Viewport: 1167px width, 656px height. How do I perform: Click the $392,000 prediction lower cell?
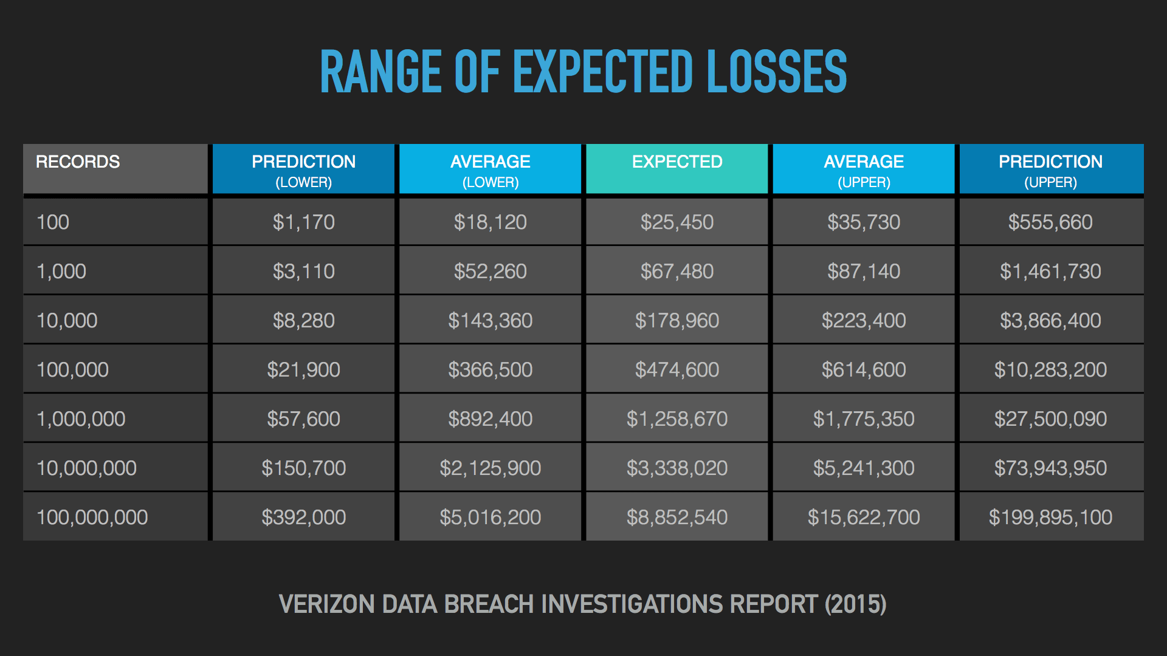click(303, 517)
